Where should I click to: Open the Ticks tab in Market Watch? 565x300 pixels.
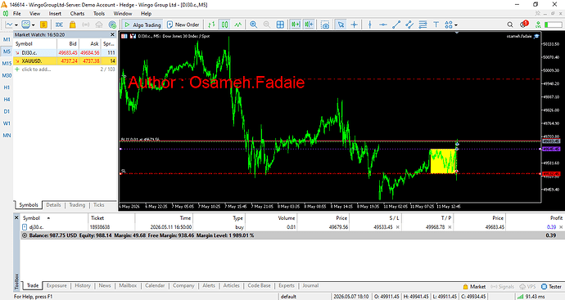pyautogui.click(x=99, y=204)
